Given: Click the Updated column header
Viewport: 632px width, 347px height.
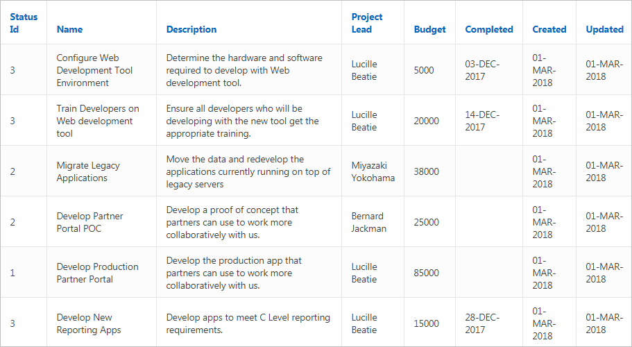Looking at the screenshot, I should [x=604, y=29].
